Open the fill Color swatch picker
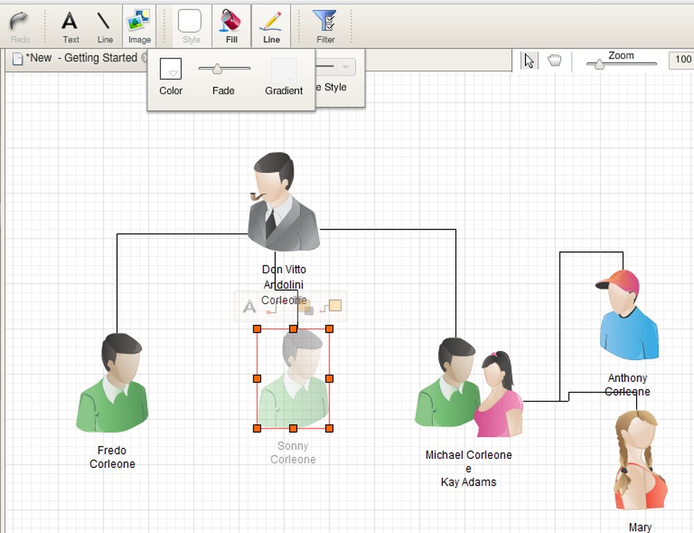The height and width of the screenshot is (533, 694). coord(171,68)
